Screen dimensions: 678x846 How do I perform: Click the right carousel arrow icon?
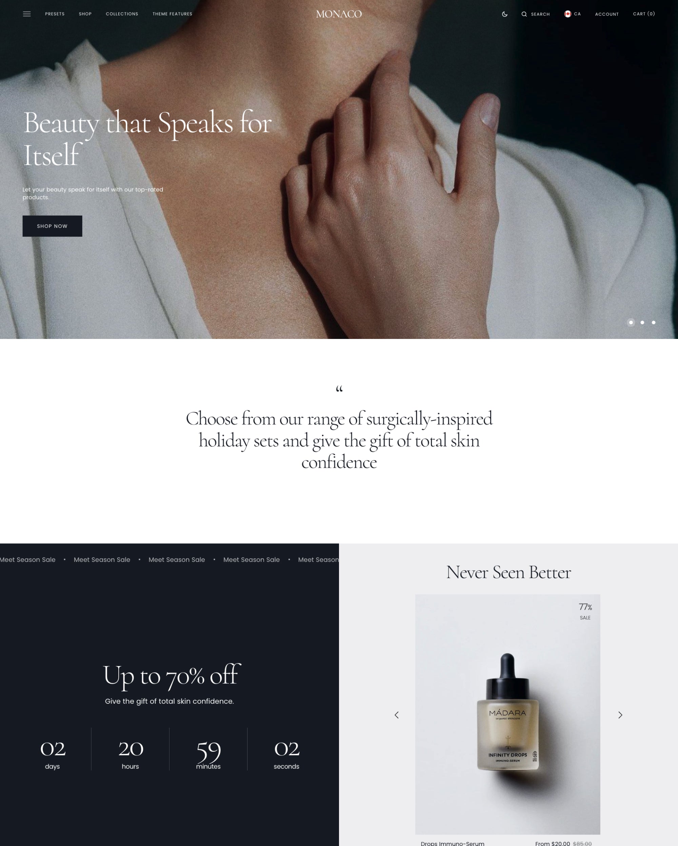coord(620,714)
